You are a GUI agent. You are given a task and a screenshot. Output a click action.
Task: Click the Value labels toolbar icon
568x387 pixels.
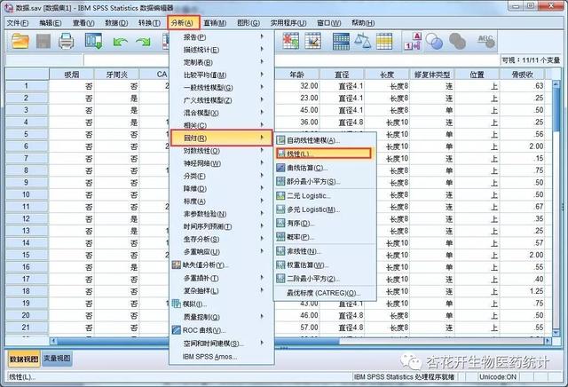pyautogui.click(x=413, y=42)
